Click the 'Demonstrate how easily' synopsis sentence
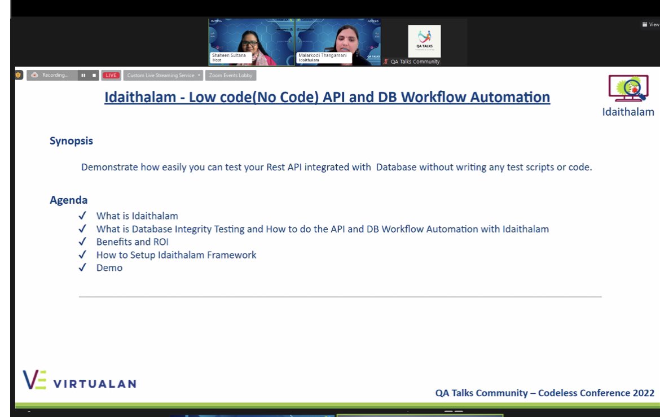Screen dimensions: 660x417 pyautogui.click(x=337, y=167)
